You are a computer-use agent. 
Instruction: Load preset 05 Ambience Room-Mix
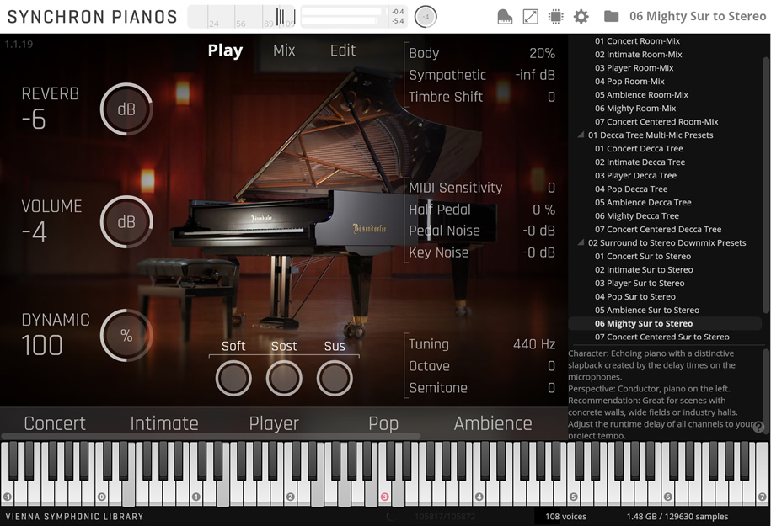coord(641,95)
